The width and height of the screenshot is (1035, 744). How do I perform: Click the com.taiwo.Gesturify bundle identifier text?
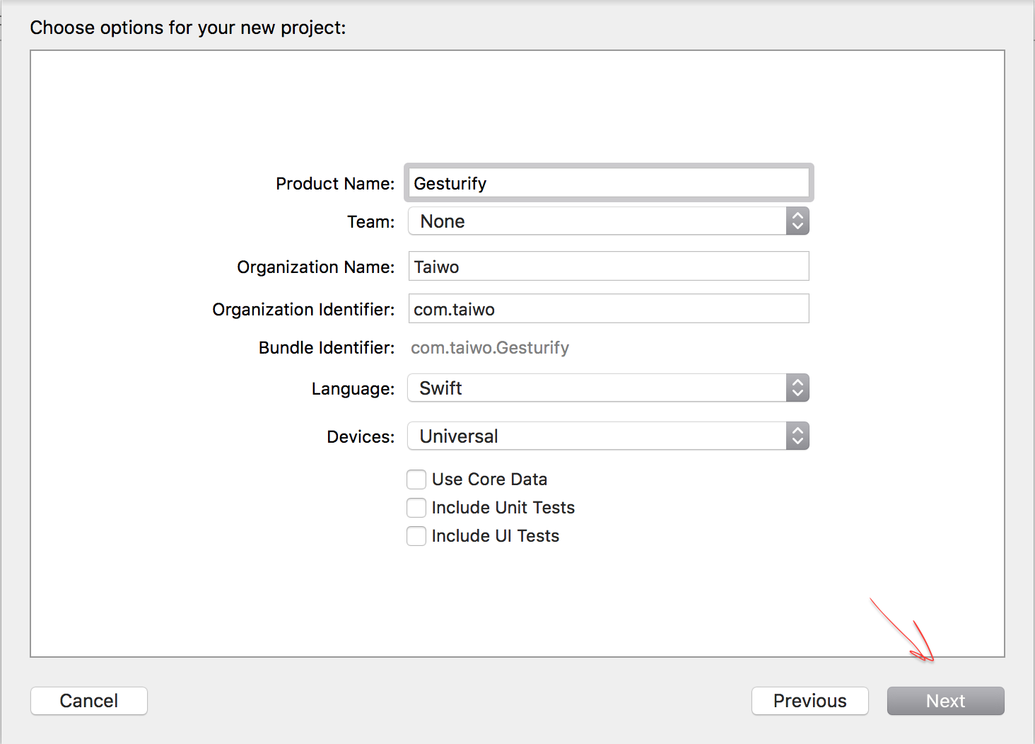pyautogui.click(x=490, y=348)
